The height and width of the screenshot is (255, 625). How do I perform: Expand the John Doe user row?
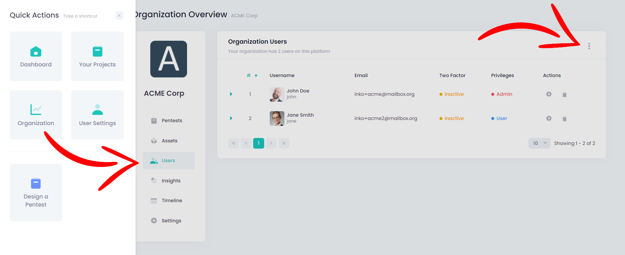click(x=231, y=94)
